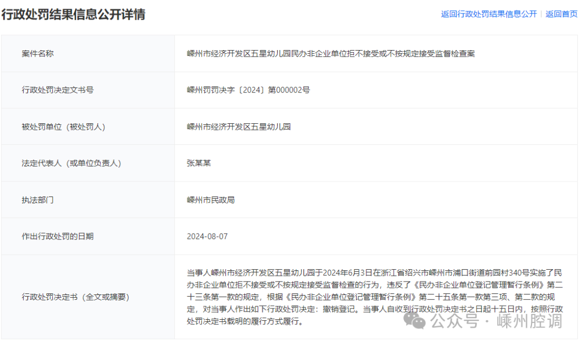
Task: Click the 返回首页 link
Action: pyautogui.click(x=561, y=14)
